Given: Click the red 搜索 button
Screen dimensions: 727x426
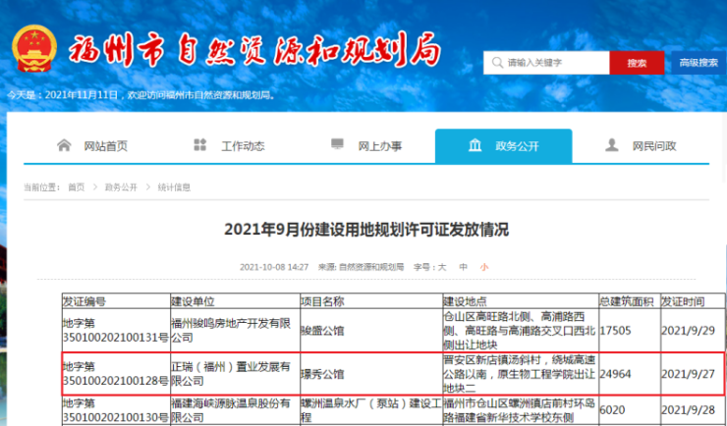Looking at the screenshot, I should click(x=637, y=63).
